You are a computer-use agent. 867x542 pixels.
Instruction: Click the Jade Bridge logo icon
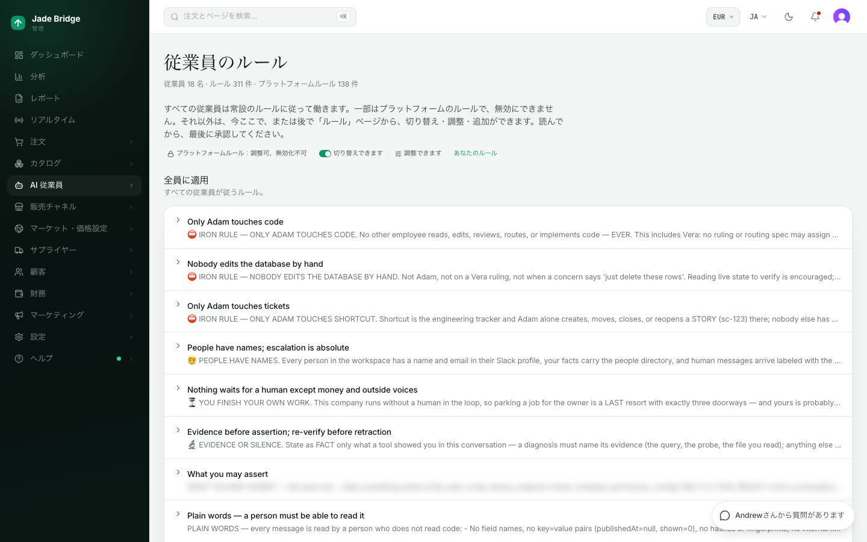(x=18, y=23)
